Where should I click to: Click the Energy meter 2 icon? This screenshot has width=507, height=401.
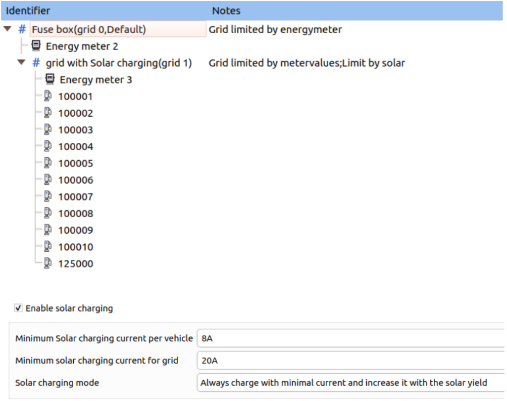35,45
